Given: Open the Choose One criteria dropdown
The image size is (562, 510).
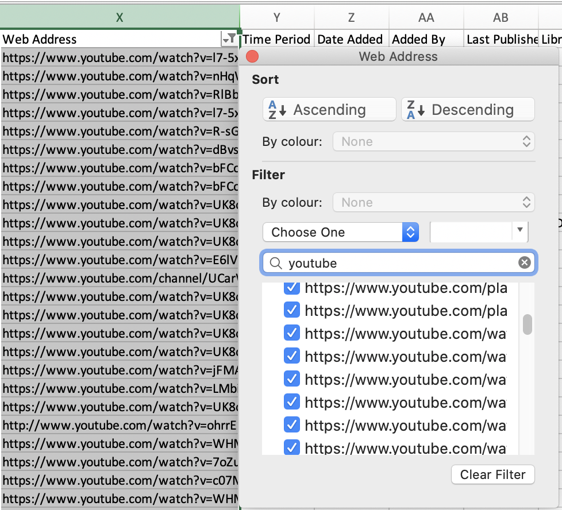Looking at the screenshot, I should (341, 232).
